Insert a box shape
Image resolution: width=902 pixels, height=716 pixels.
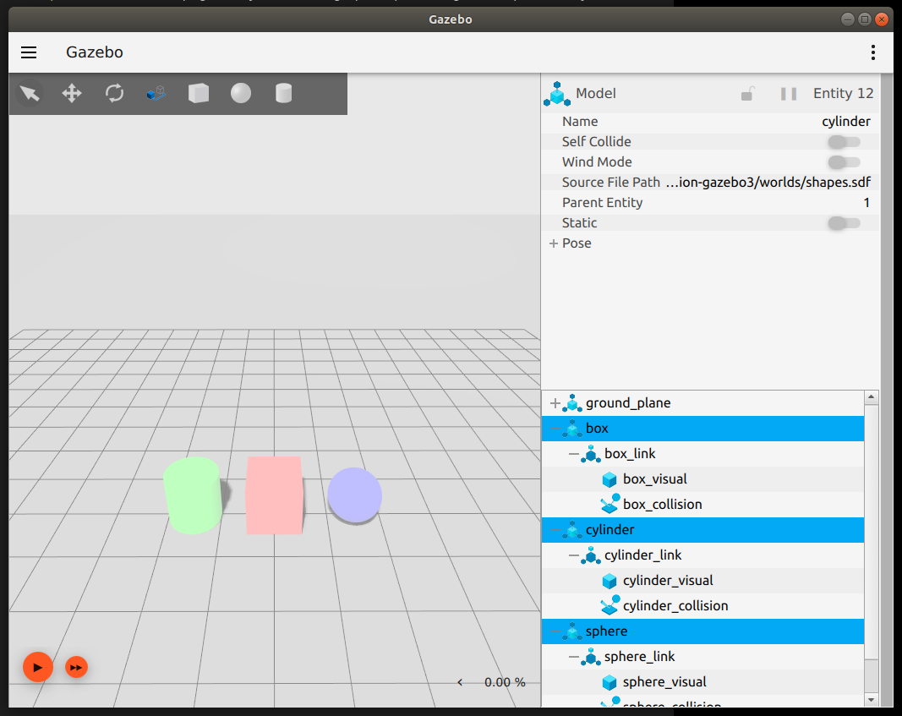[199, 93]
